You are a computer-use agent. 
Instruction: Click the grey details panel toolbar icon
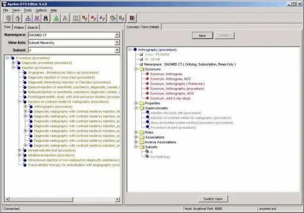point(76,18)
